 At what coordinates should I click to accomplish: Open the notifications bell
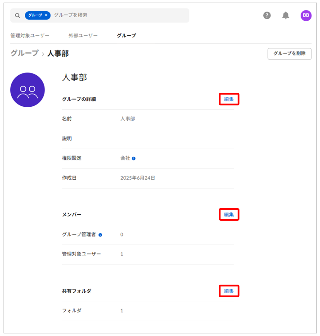click(x=286, y=15)
